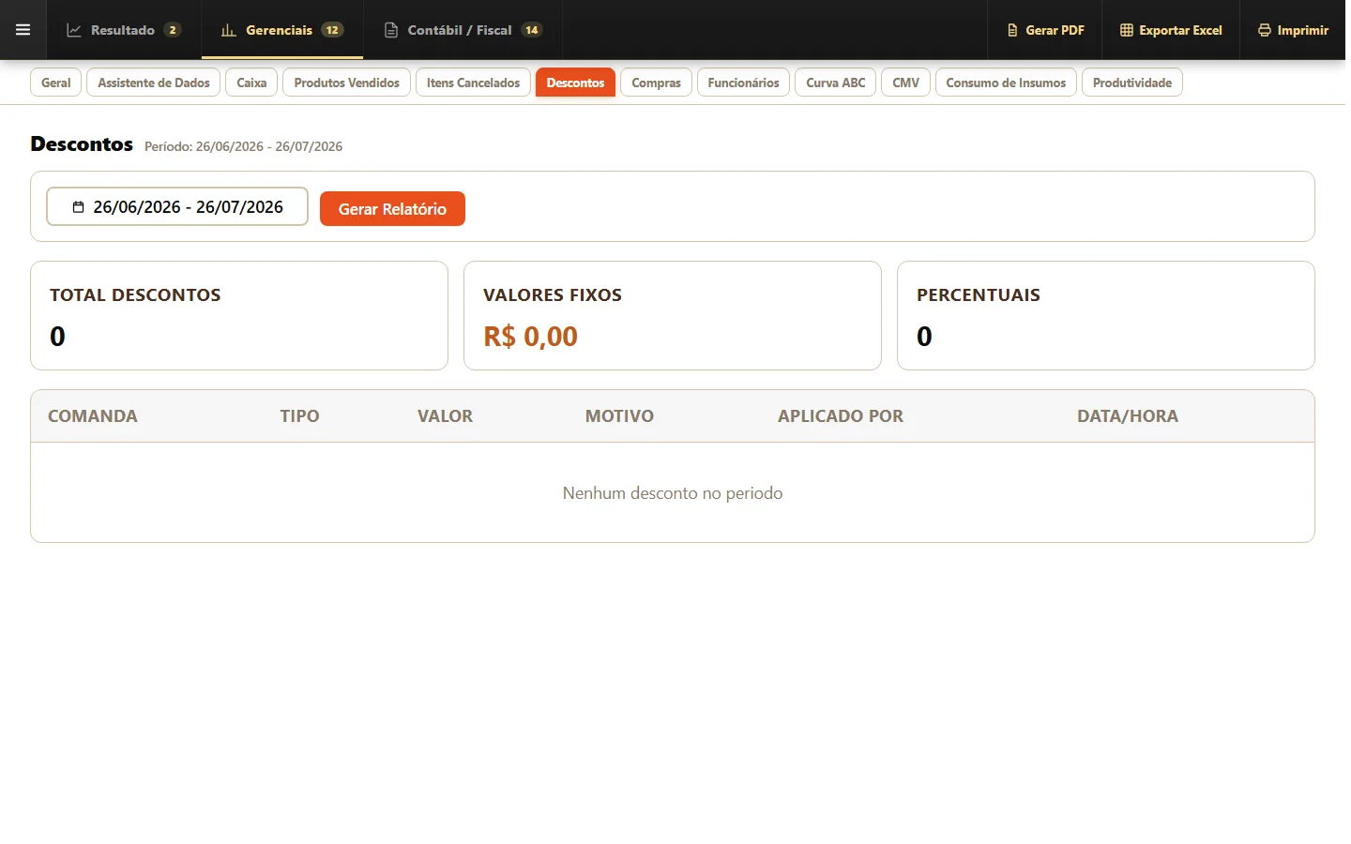Click the COMANDA column header
The width and height of the screenshot is (1351, 844).
pos(93,416)
